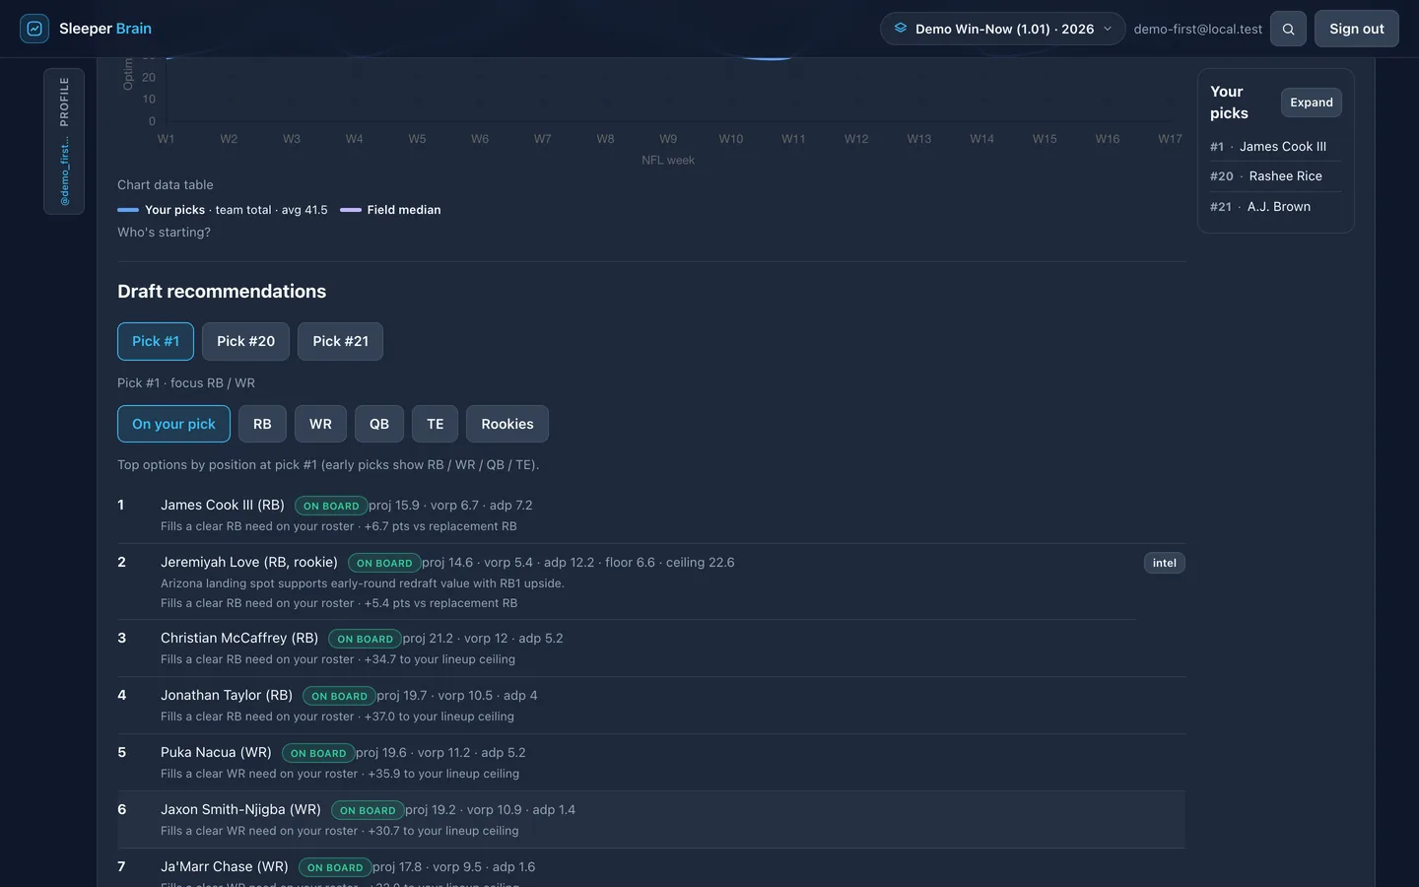Viewport: 1419px width, 887px height.
Task: Open the Demo Win-Now league dropdown
Action: coord(1002,29)
